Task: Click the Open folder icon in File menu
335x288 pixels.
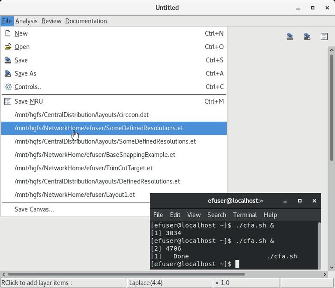Action: [x=8, y=47]
